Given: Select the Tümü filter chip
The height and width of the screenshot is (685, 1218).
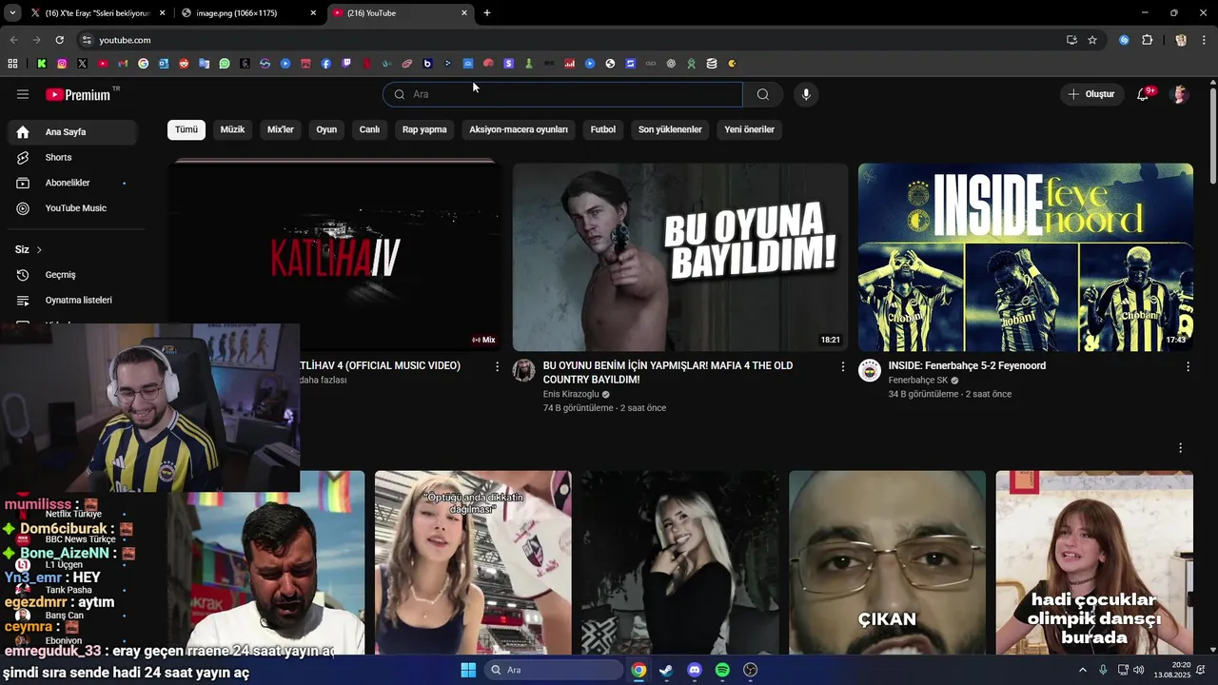Looking at the screenshot, I should tap(187, 129).
